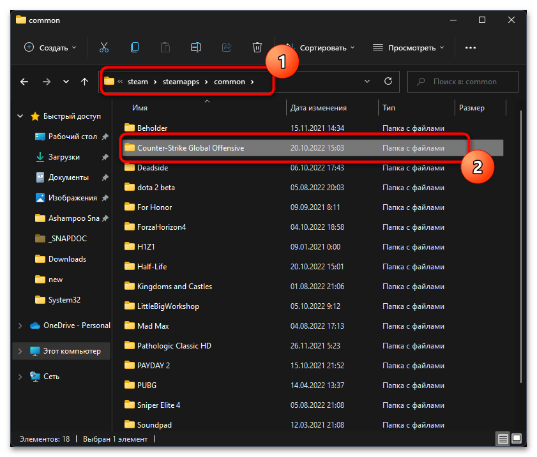Open Downloads in navigation pane
537x457 pixels.
coord(67,259)
